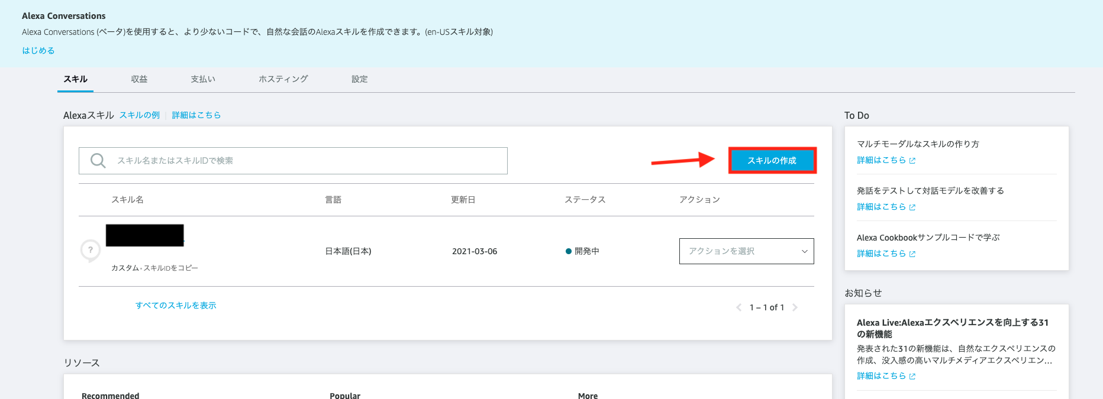The width and height of the screenshot is (1103, 399).
Task: Click the ステータス column header
Action: (x=585, y=200)
